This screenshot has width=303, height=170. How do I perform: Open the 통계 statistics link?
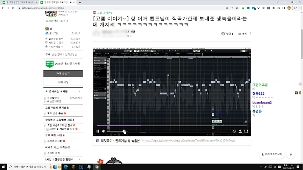pyautogui.click(x=64, y=21)
